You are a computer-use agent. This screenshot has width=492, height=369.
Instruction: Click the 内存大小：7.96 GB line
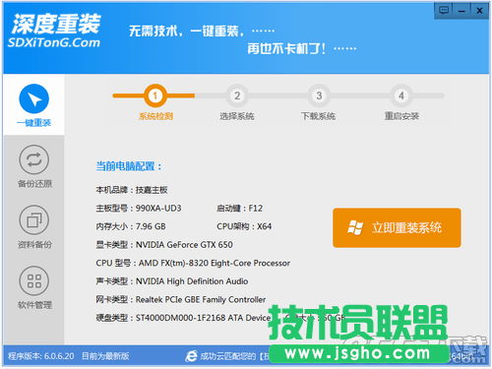point(131,226)
